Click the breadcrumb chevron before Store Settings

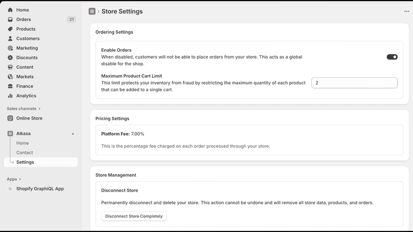coord(98,11)
